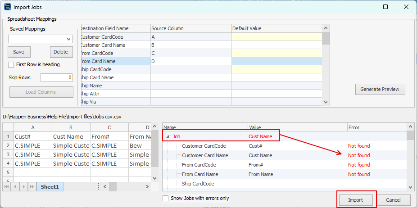Click the Cancel button
Image resolution: width=417 pixels, height=208 pixels.
393,200
